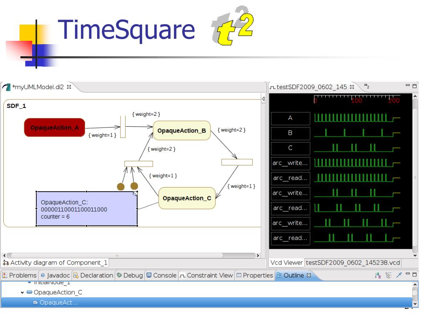Click the weight=1 label near OpaqueAction_A
The image size is (427, 320).
click(x=103, y=135)
